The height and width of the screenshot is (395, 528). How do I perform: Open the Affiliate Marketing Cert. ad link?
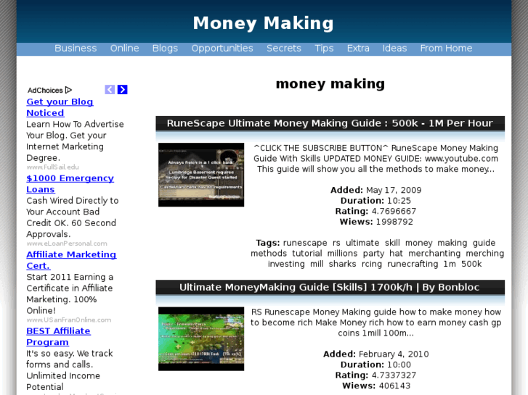coord(71,260)
